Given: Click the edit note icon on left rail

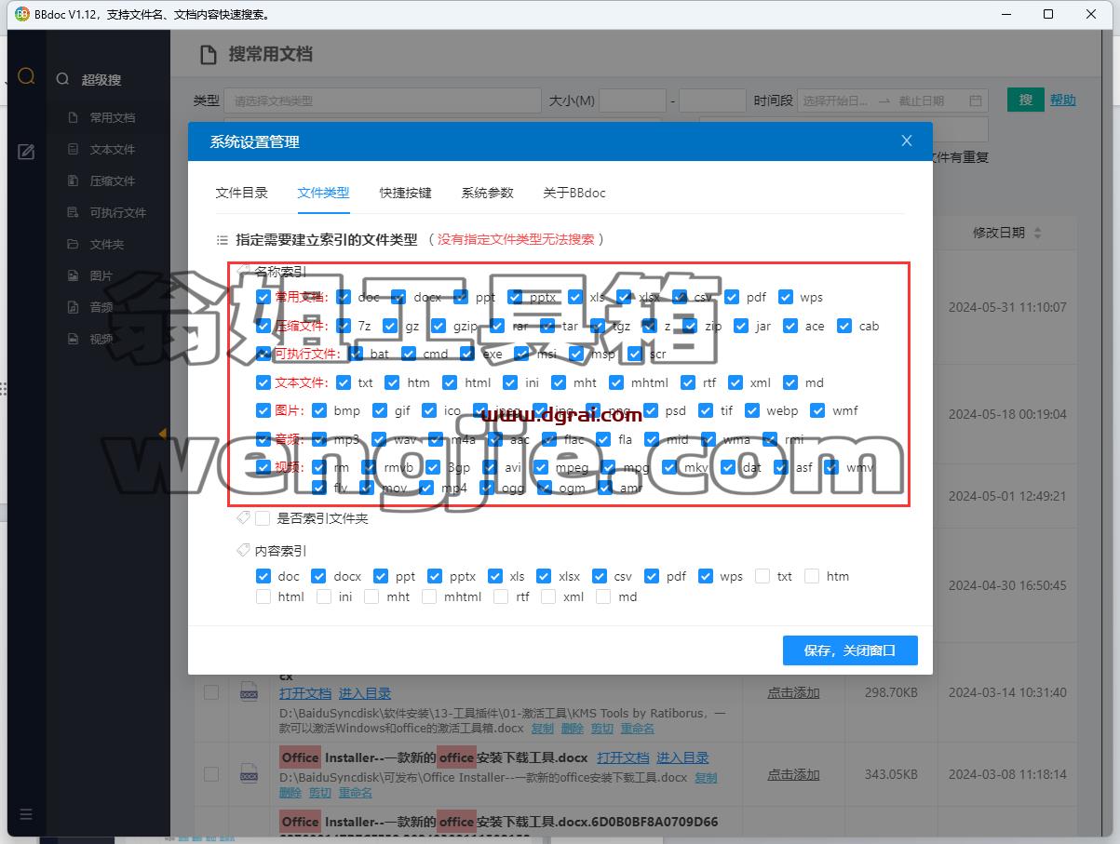Looking at the screenshot, I should tap(26, 151).
